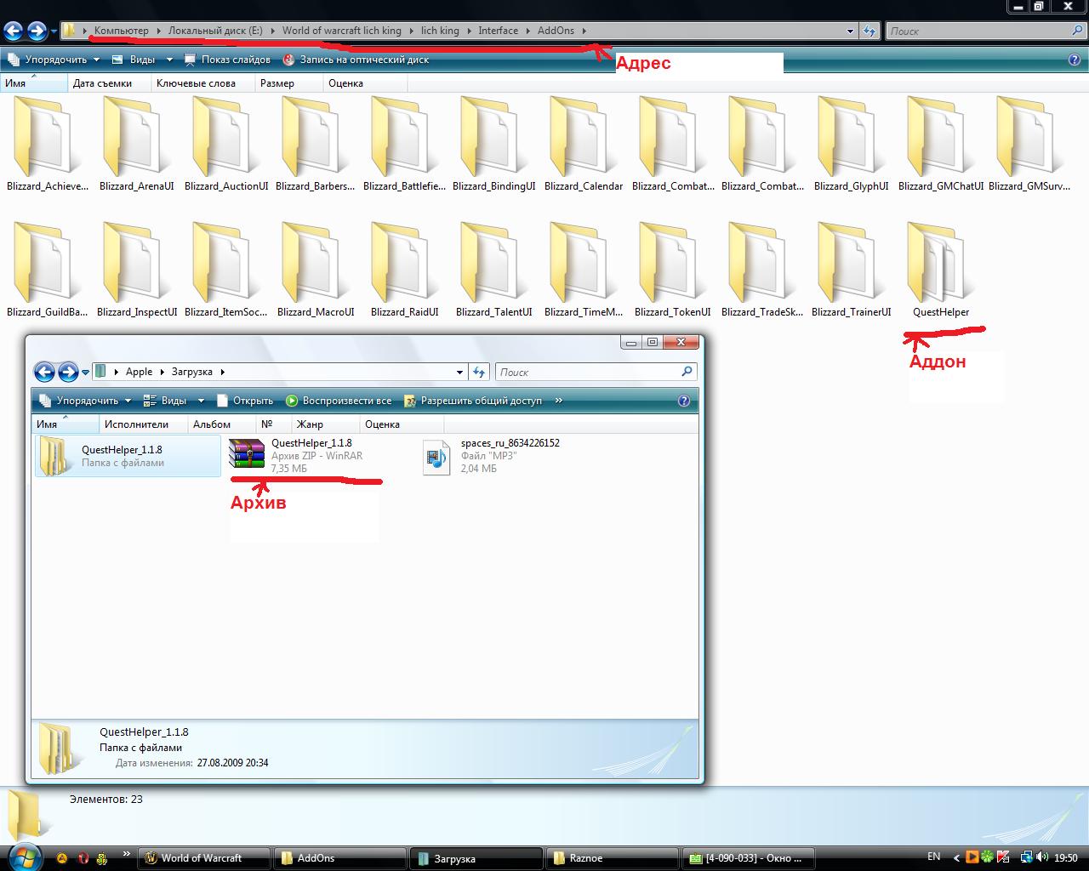Sort by Исполнители column

(144, 424)
